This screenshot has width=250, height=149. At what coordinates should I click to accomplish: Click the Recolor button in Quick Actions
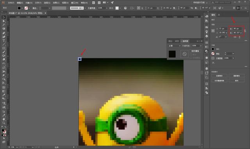click(237, 76)
